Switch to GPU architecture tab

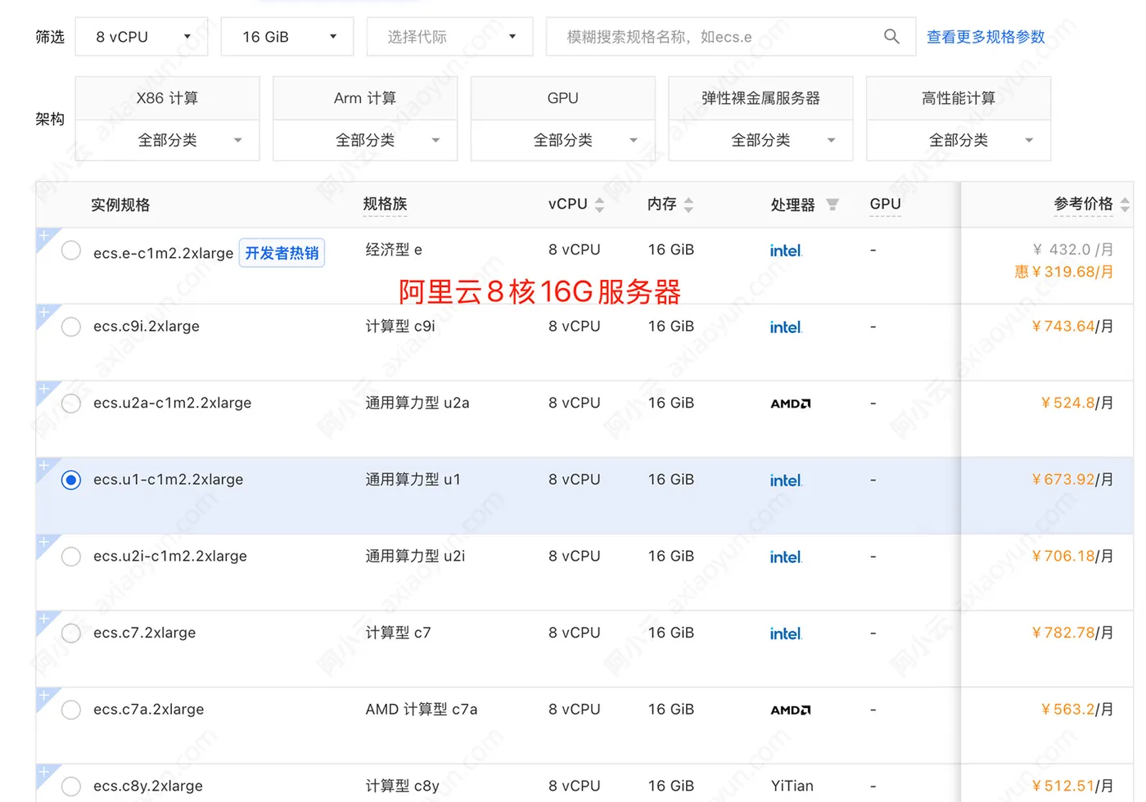click(563, 98)
